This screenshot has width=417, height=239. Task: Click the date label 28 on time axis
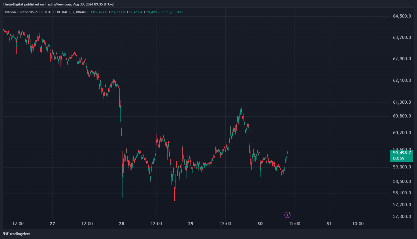[122, 224]
